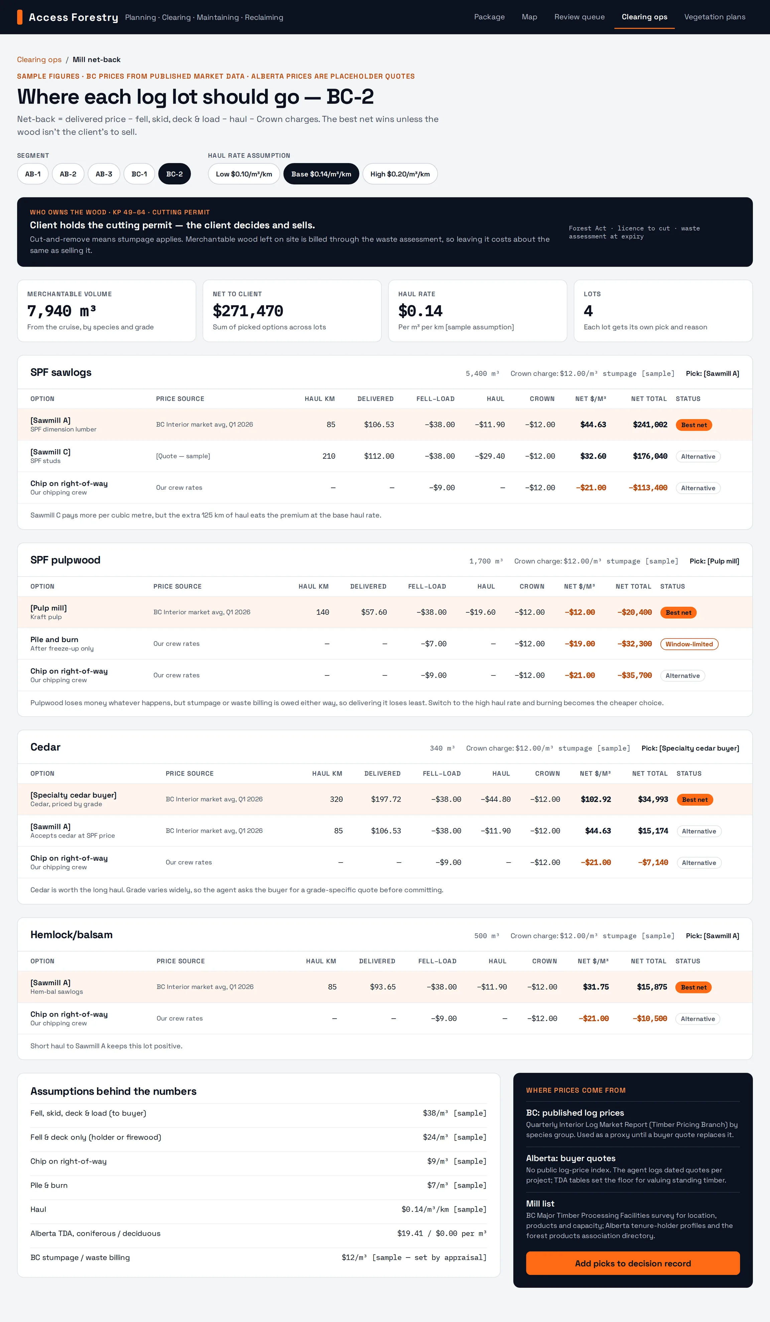This screenshot has width=770, height=1322.
Task: Select the Clearing ops nav tab
Action: point(645,17)
